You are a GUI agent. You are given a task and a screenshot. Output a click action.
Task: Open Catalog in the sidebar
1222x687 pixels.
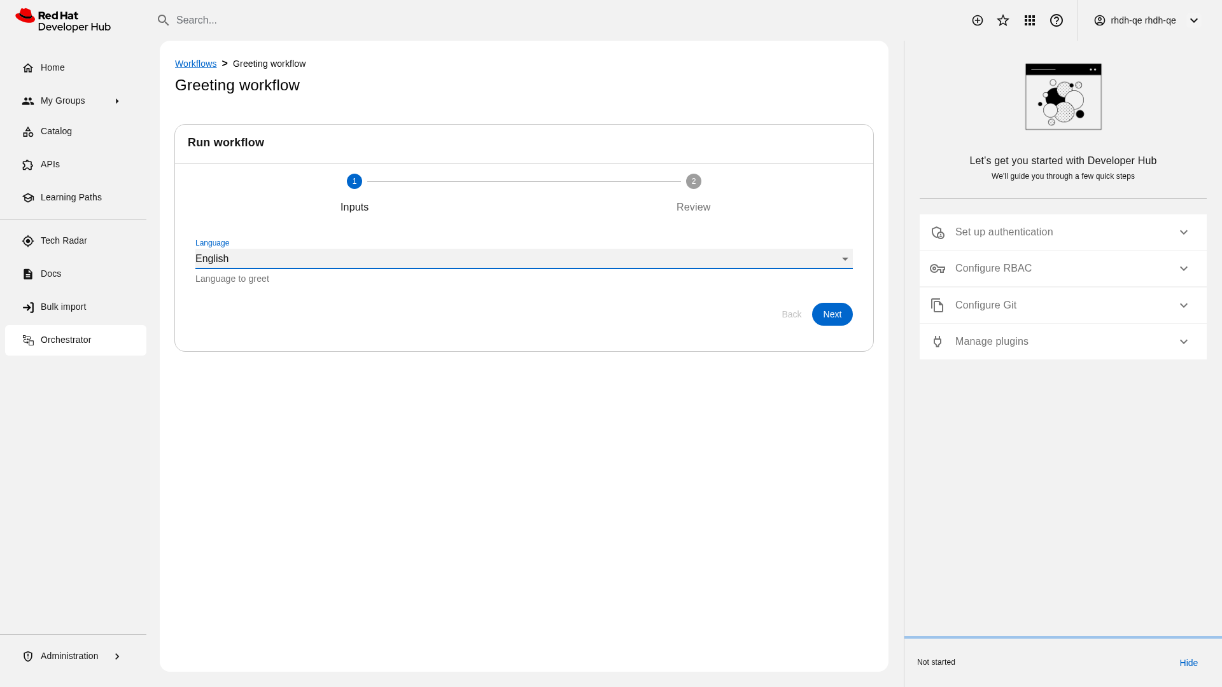[56, 132]
